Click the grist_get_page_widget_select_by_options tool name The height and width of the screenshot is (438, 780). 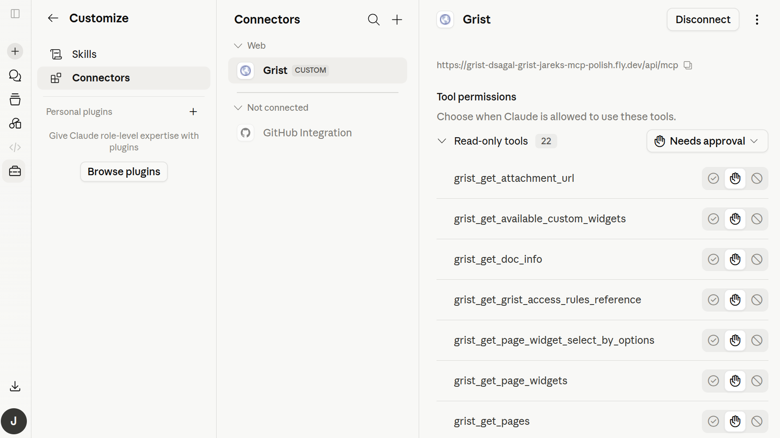tap(554, 340)
